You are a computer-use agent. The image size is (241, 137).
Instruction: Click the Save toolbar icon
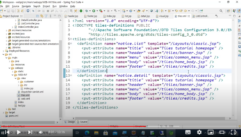[8, 11]
